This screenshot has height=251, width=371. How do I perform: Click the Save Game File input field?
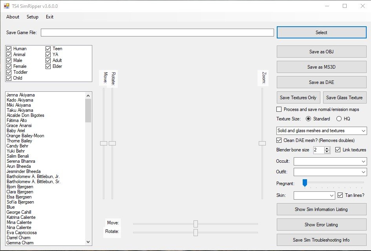click(157, 33)
